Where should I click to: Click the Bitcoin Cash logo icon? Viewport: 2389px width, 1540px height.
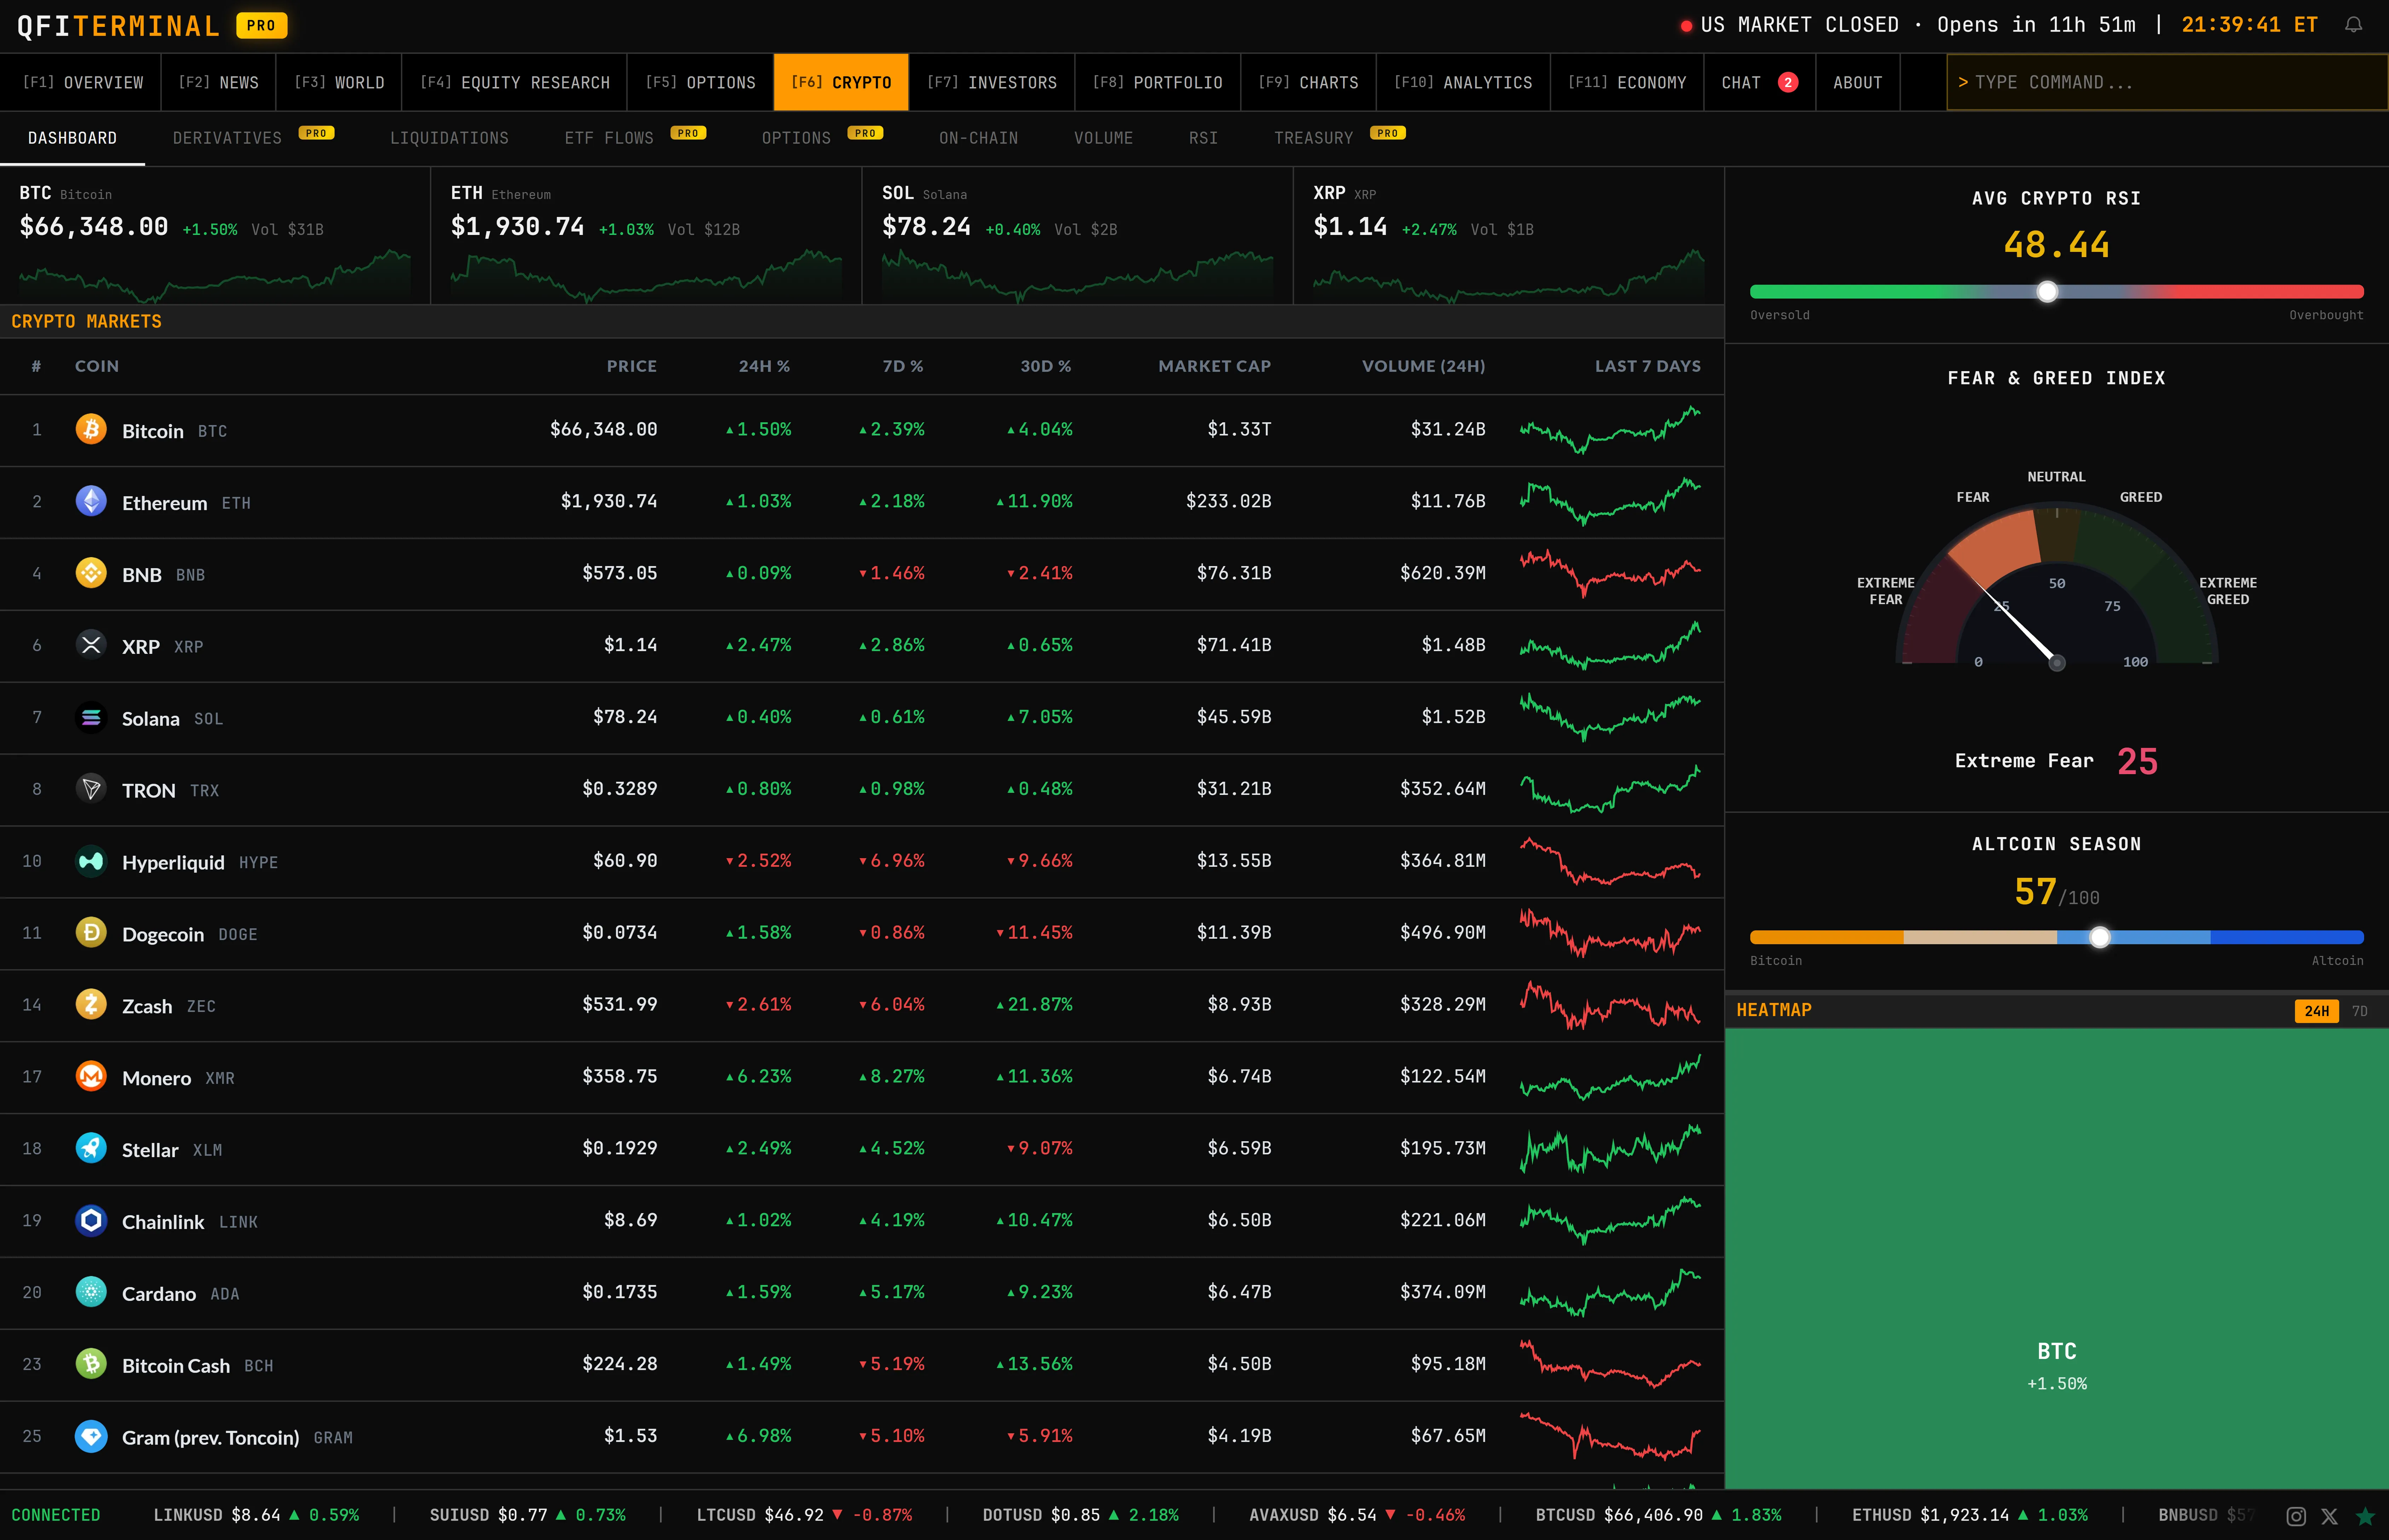(x=91, y=1364)
